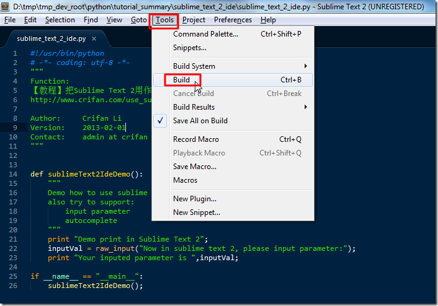
Task: Open the Goto menu
Action: tap(139, 20)
